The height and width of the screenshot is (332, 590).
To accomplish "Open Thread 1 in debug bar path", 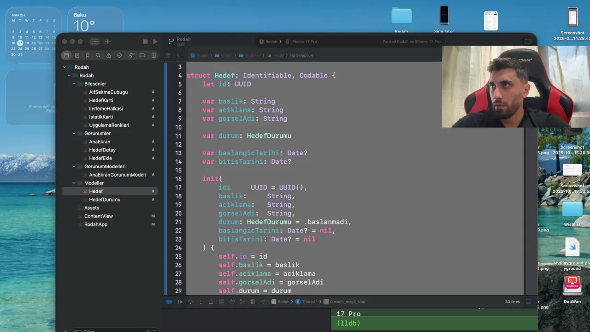I will pyautogui.click(x=307, y=302).
